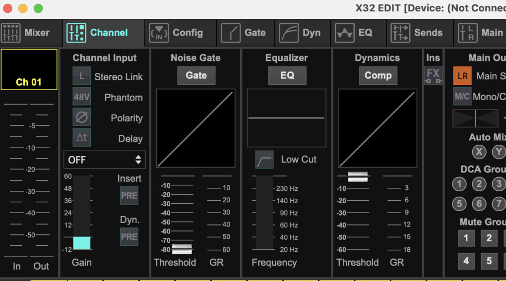
Task: Click the Dynamics curve display
Action: point(378,128)
